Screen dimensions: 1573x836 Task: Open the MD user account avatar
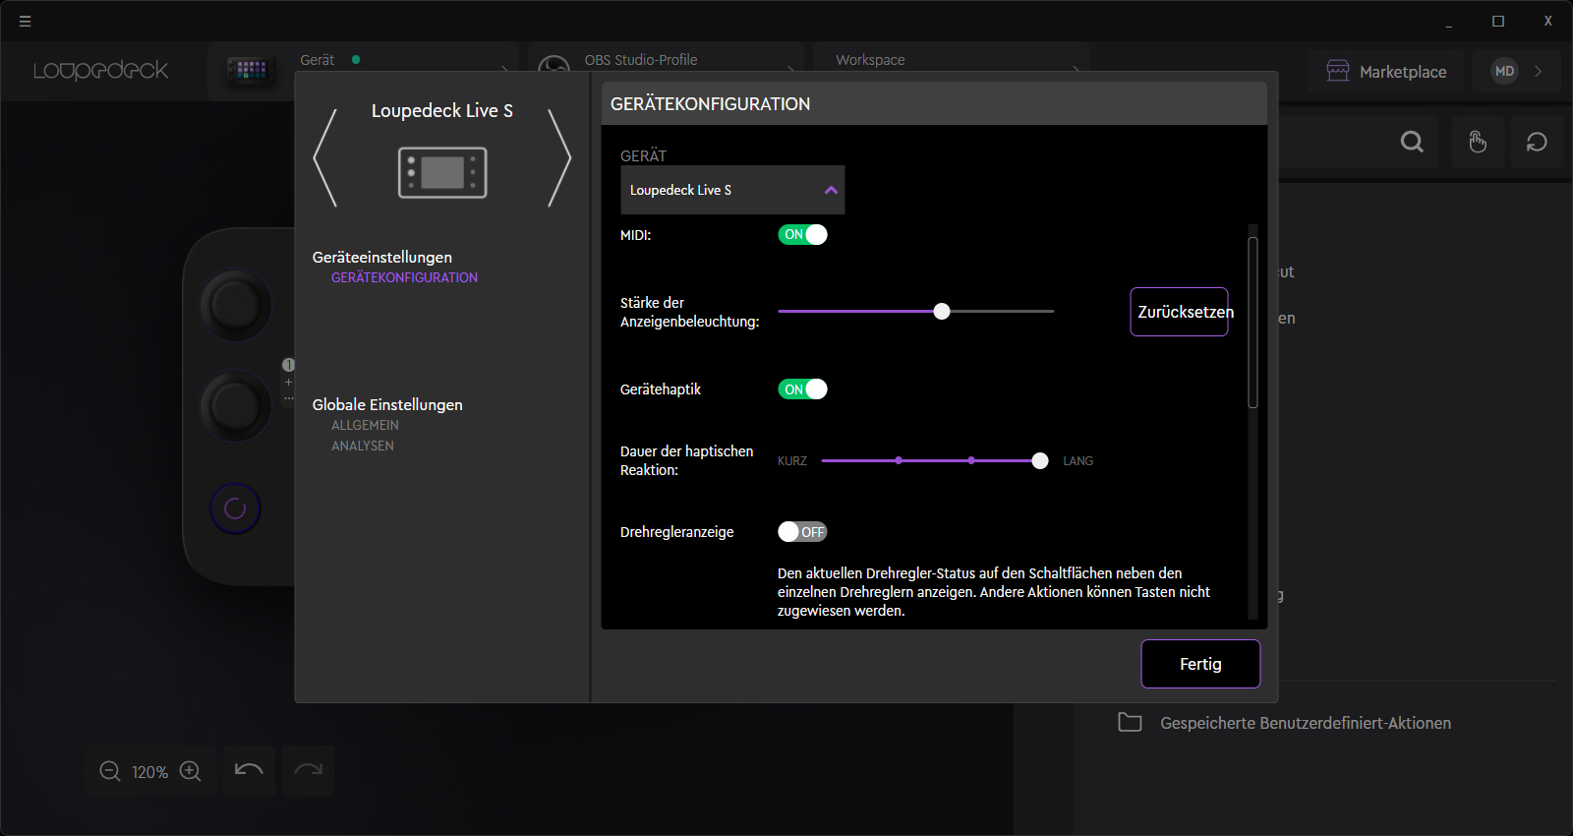coord(1504,71)
